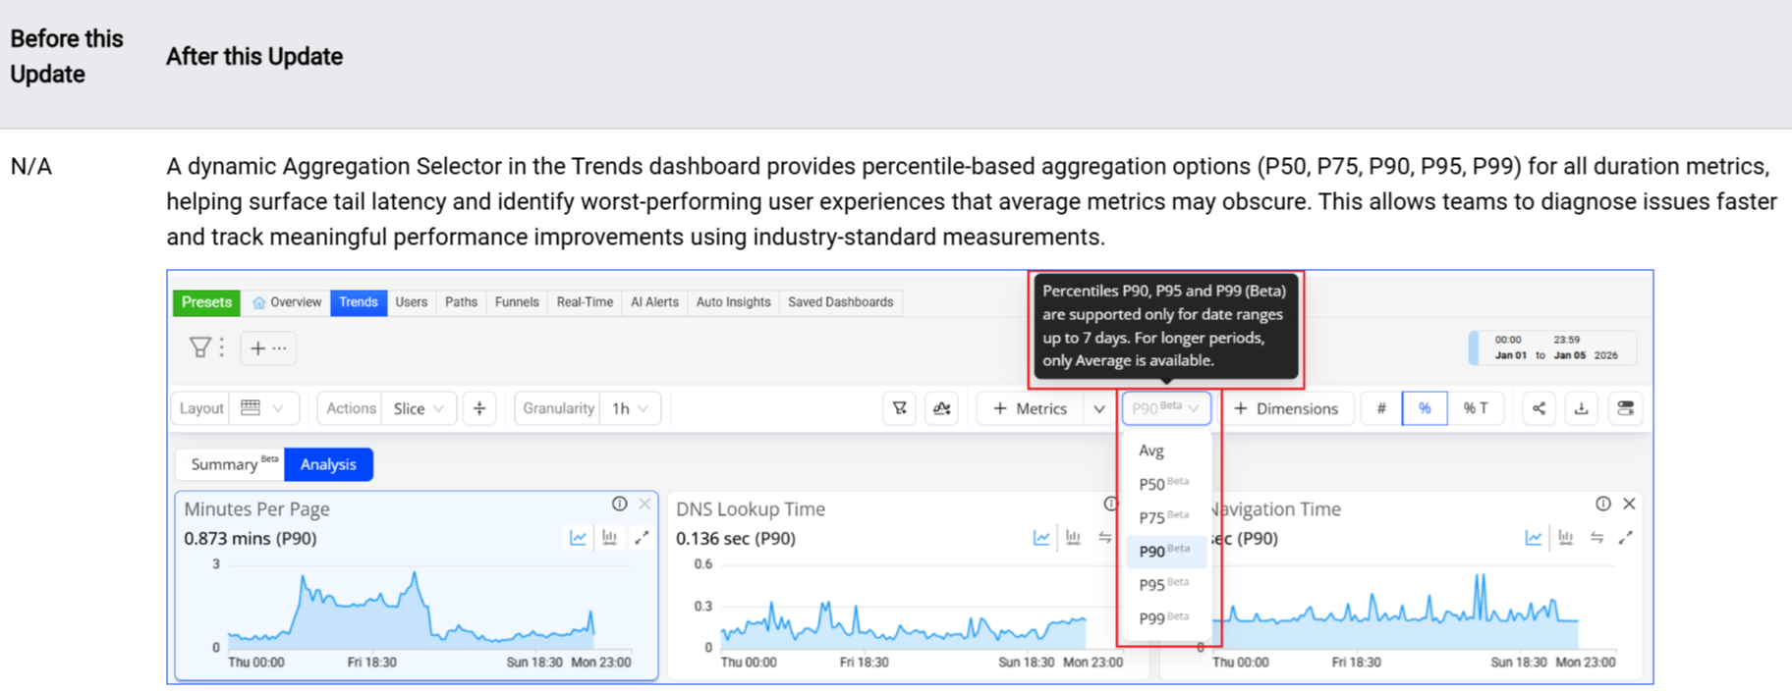Toggle the number (#) display mode
This screenshot has width=1792, height=693.
pyautogui.click(x=1380, y=408)
